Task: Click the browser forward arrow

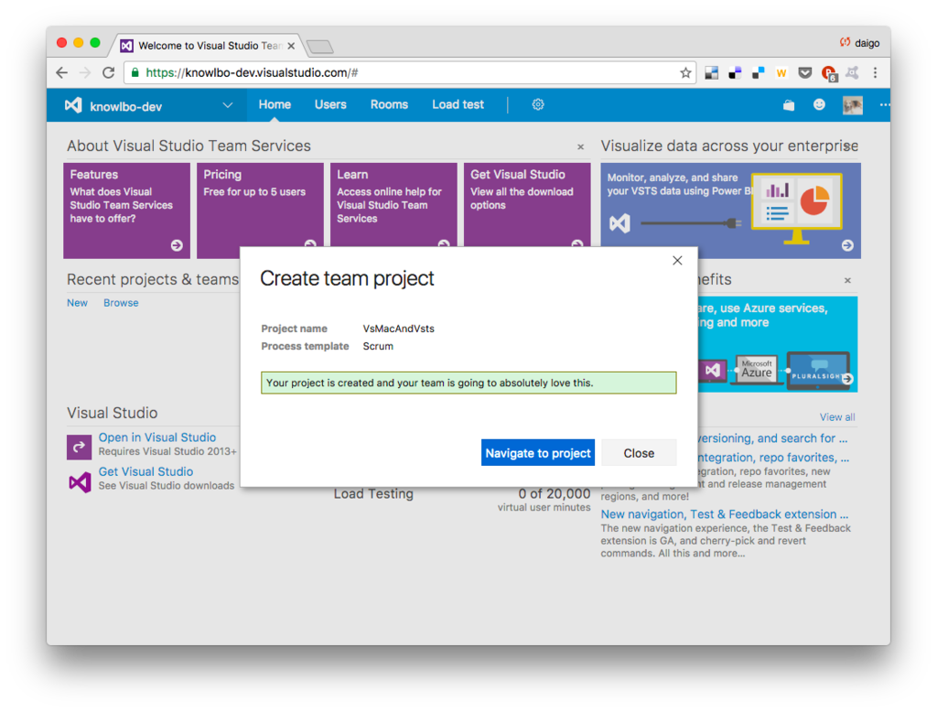Action: point(85,73)
